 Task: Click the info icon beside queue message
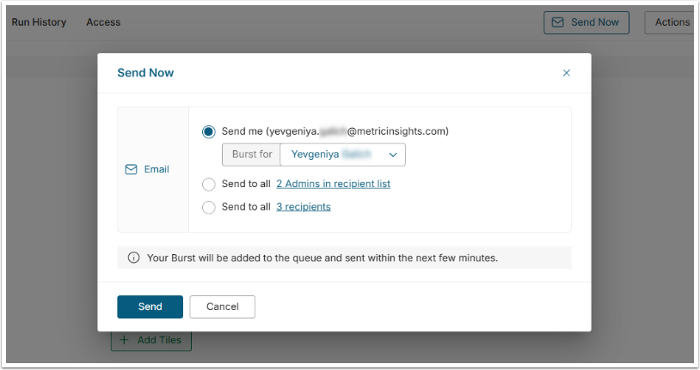point(133,258)
